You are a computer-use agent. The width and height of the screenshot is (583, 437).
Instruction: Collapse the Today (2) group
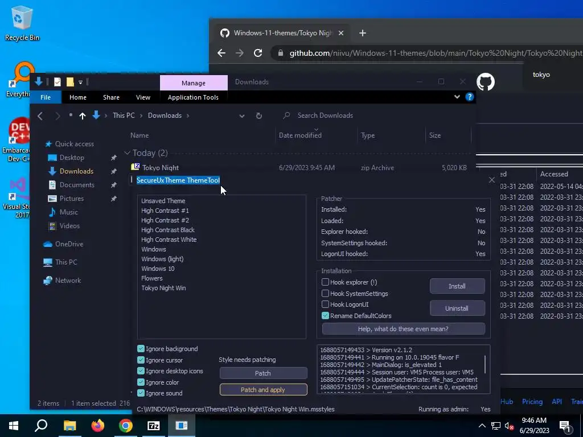pos(127,152)
